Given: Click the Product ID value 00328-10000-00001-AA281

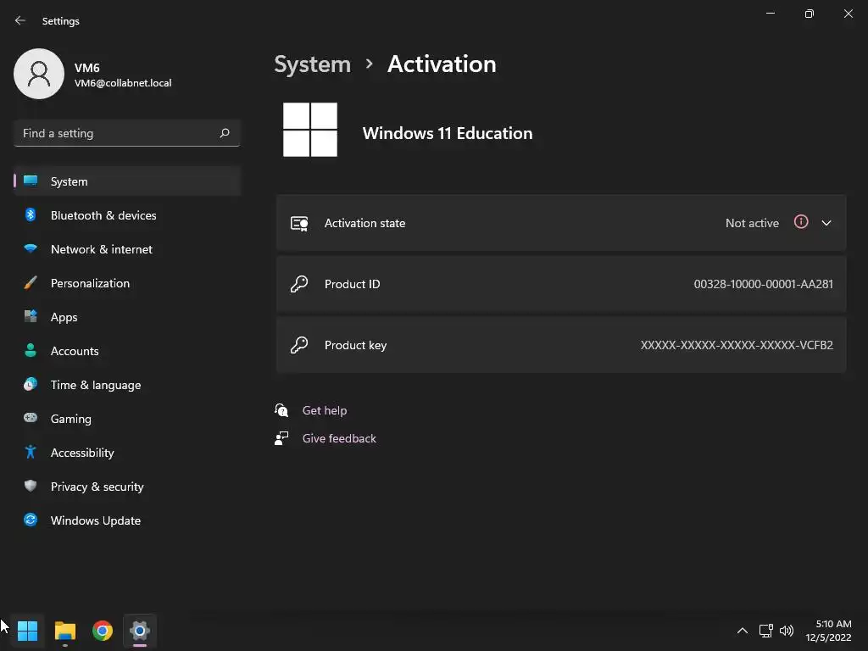Looking at the screenshot, I should [763, 284].
